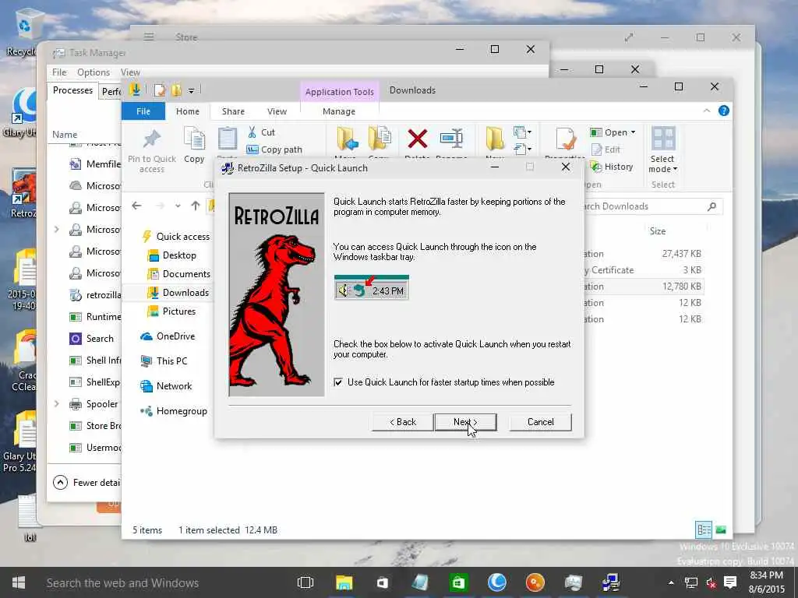Screen dimensions: 798x598
Task: Select Homegroup in navigation pane
Action: [x=174, y=411]
